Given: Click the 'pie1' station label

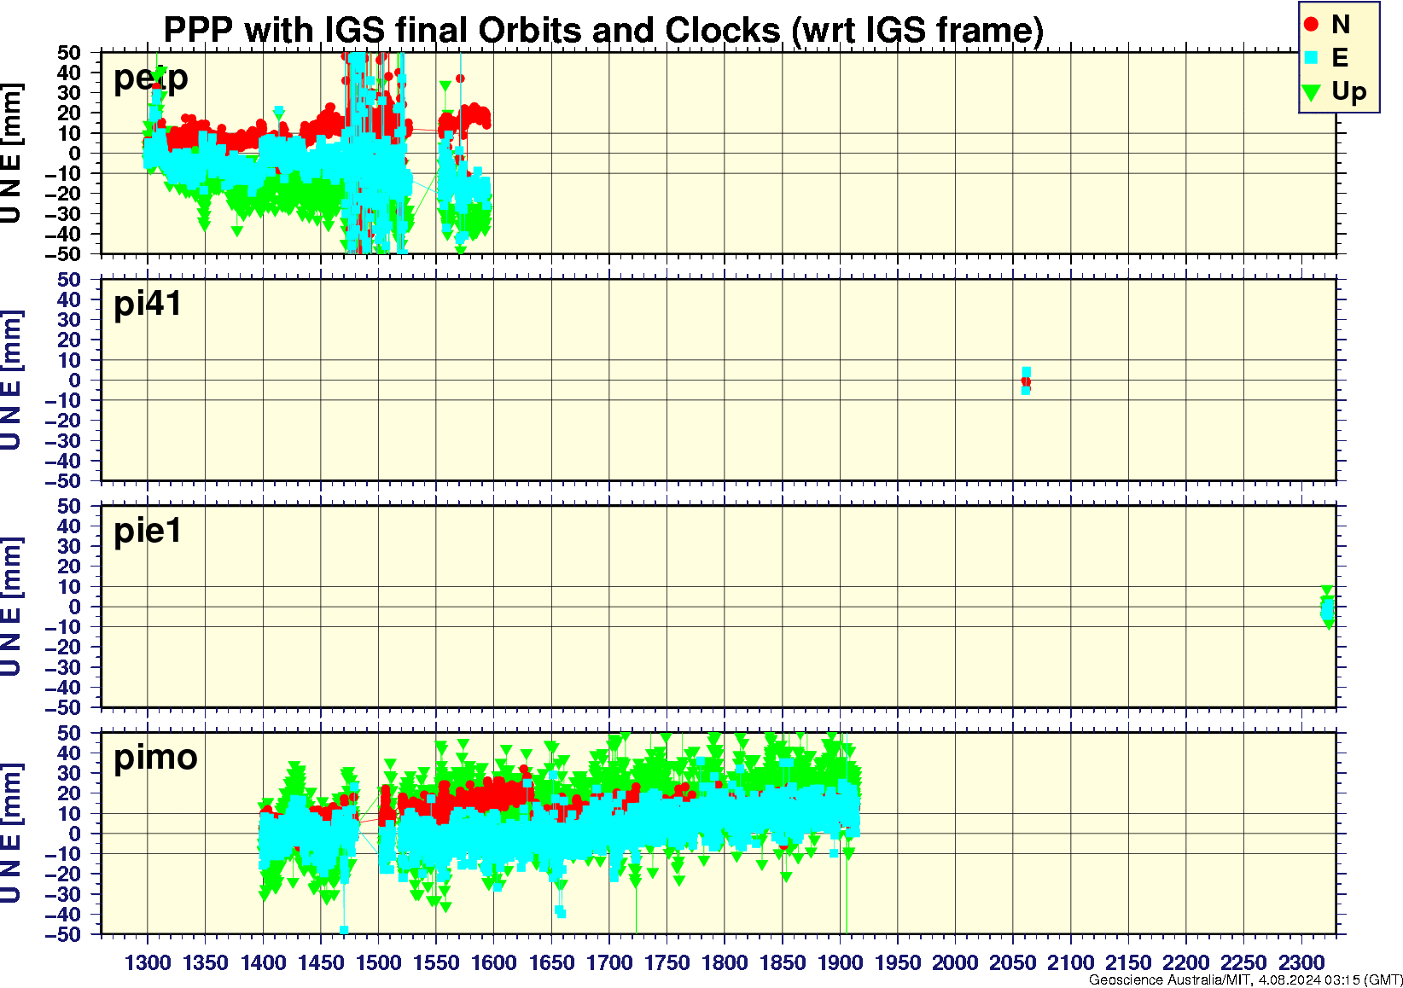Looking at the screenshot, I should (x=148, y=531).
